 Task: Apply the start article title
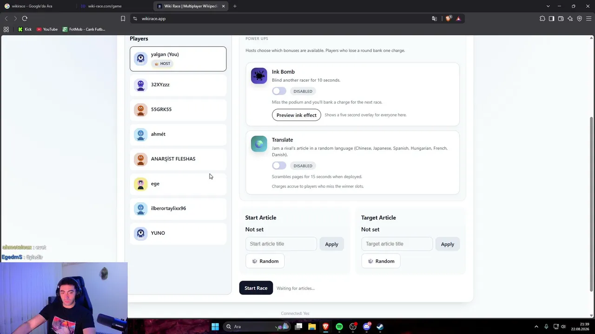(x=331, y=244)
